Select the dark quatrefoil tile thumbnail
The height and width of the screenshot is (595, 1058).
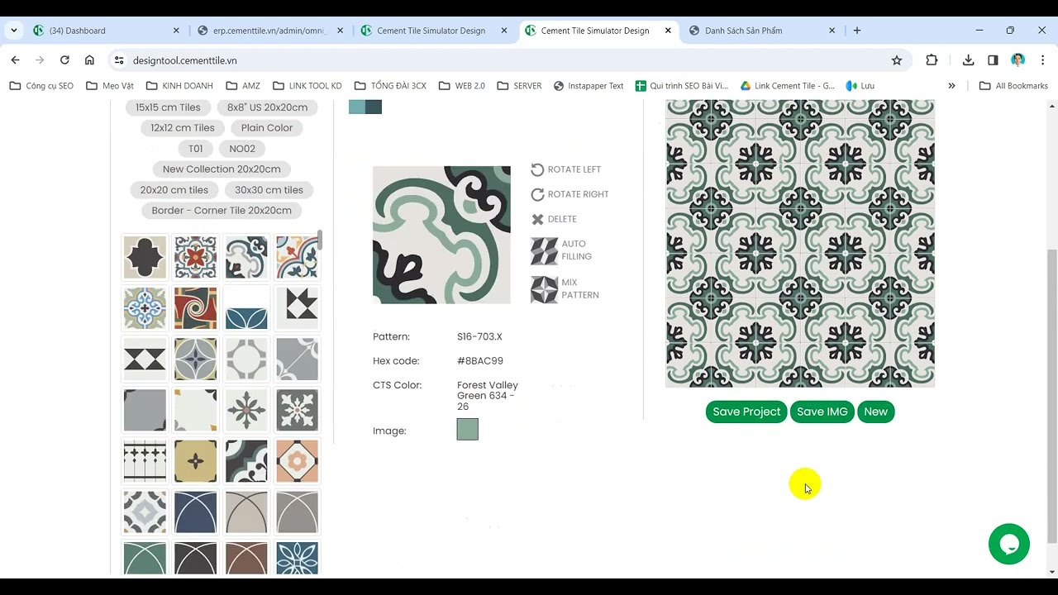(145, 257)
